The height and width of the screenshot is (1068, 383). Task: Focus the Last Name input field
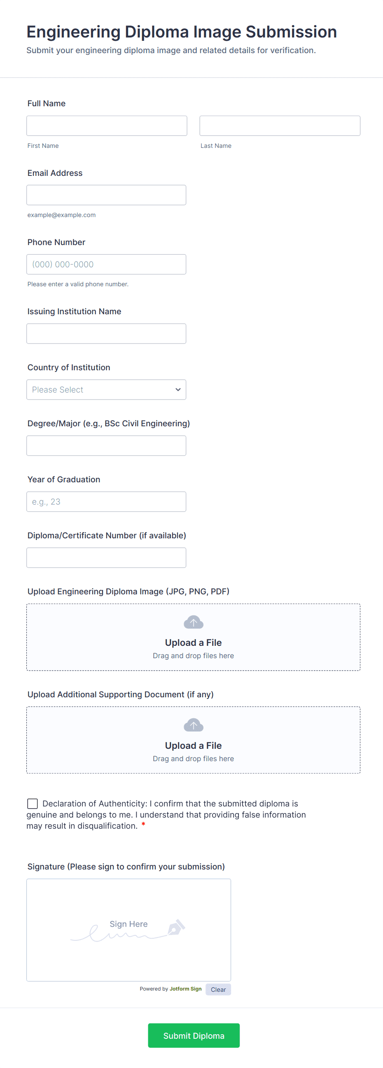280,126
